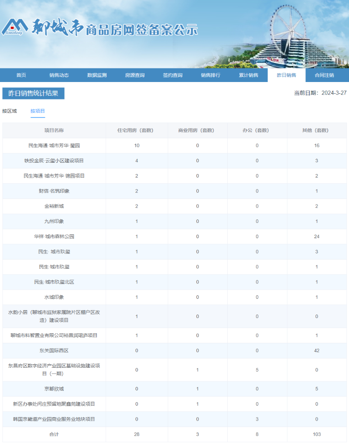Select the 东关国际西区 project row
The width and height of the screenshot is (349, 448).
point(54,350)
